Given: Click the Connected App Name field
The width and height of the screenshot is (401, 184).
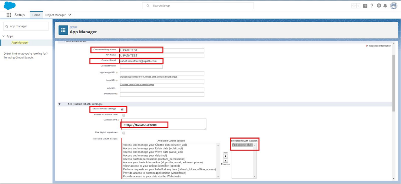Looking at the screenshot, I should pos(162,50).
